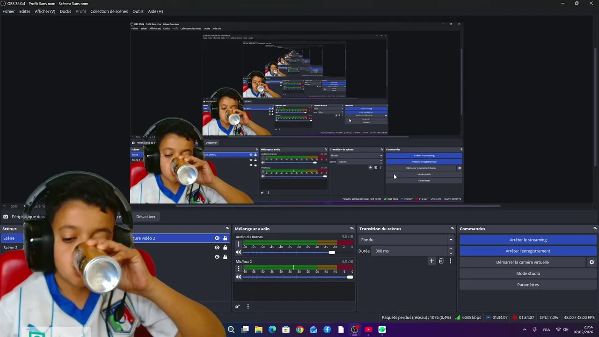Open the audio mixer options dots menu
Screen dimensions: 599x337
248,307
